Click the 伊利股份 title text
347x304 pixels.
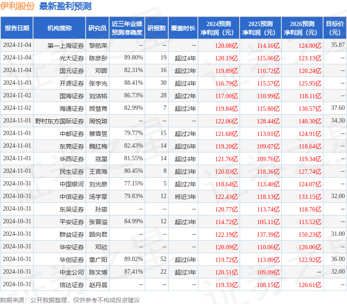(x=17, y=6)
